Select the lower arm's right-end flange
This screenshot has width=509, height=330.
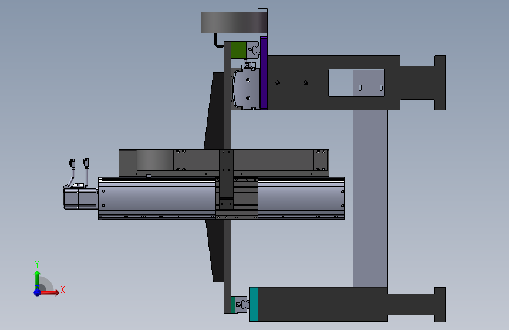(x=440, y=305)
